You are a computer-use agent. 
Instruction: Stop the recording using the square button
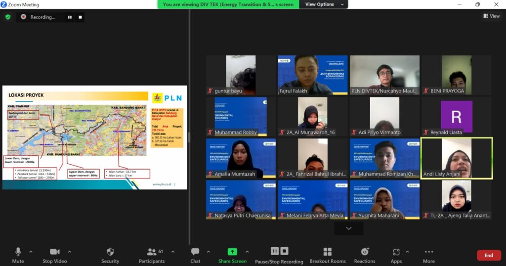pos(81,17)
